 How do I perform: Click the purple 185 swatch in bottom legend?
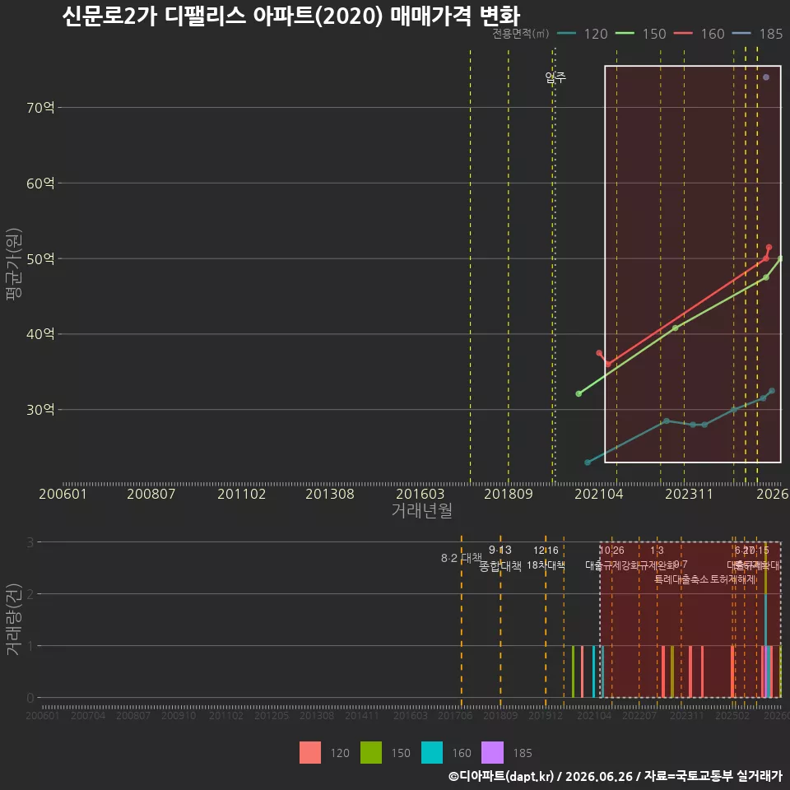492,752
